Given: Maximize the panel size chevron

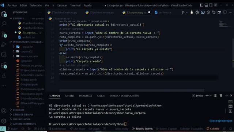Looking at the screenshot, I should [x=226, y=95].
